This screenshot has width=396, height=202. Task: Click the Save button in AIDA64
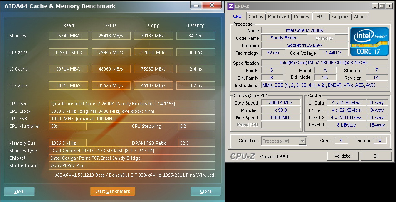(19, 191)
